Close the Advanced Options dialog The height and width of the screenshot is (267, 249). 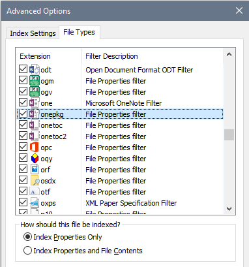pos(239,10)
